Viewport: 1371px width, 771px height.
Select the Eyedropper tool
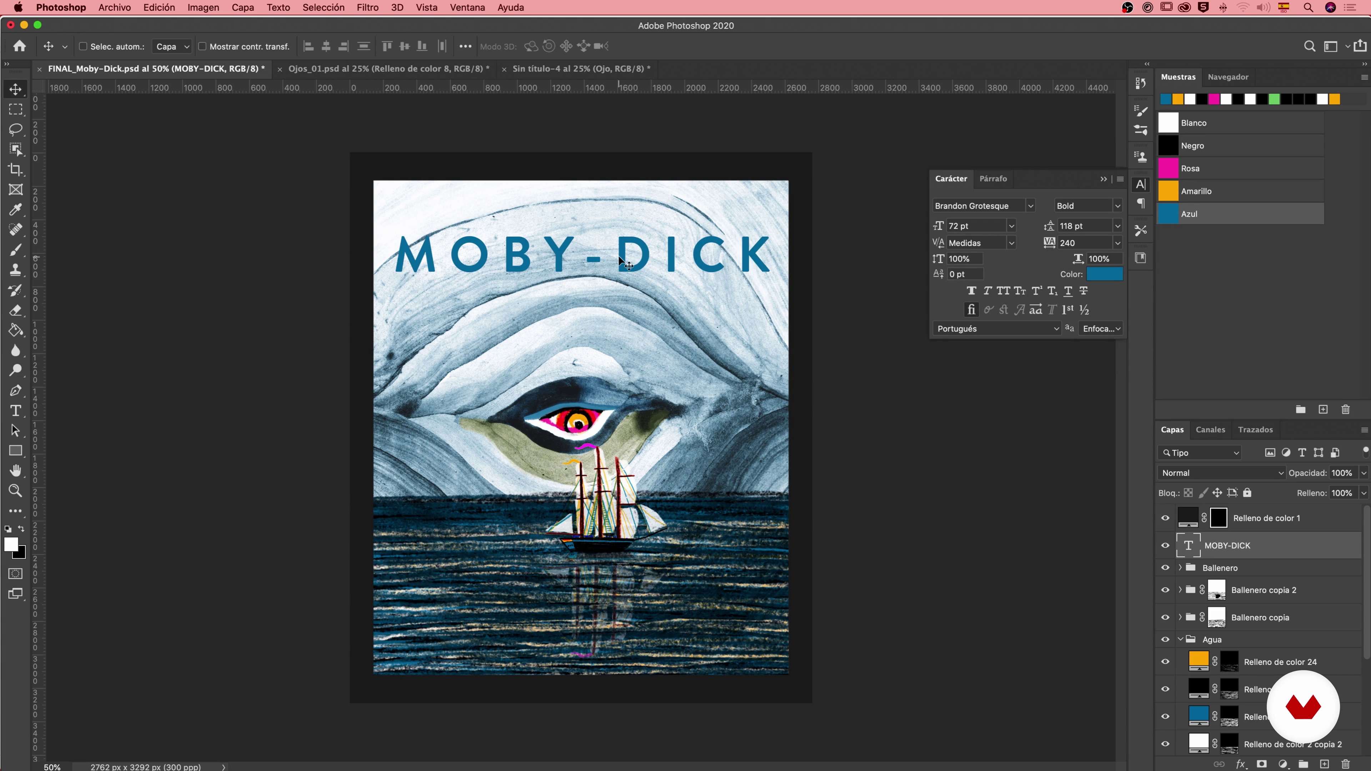(x=15, y=210)
